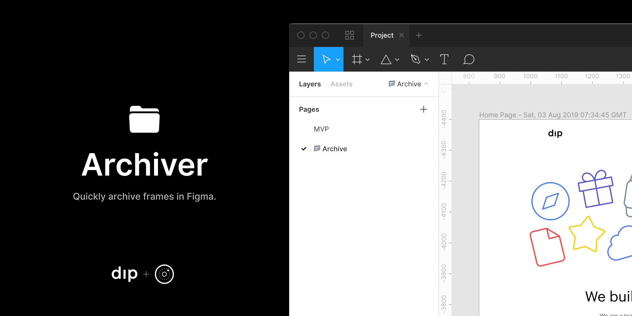Close the Project tab

(x=401, y=35)
